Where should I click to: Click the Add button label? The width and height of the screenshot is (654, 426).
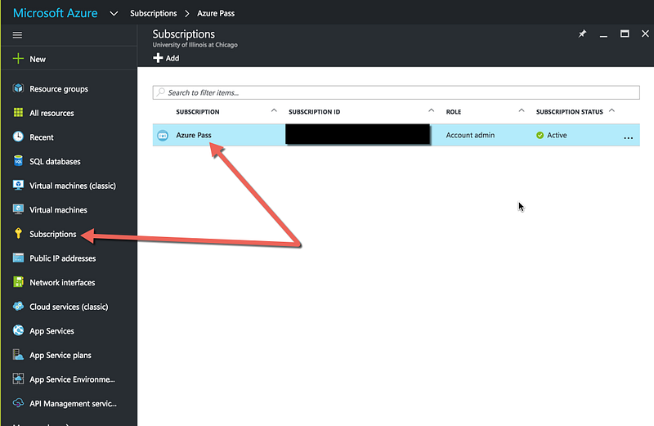tap(172, 58)
